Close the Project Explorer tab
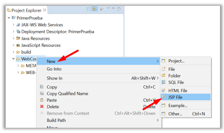This screenshot has height=133, width=224. point(45,10)
